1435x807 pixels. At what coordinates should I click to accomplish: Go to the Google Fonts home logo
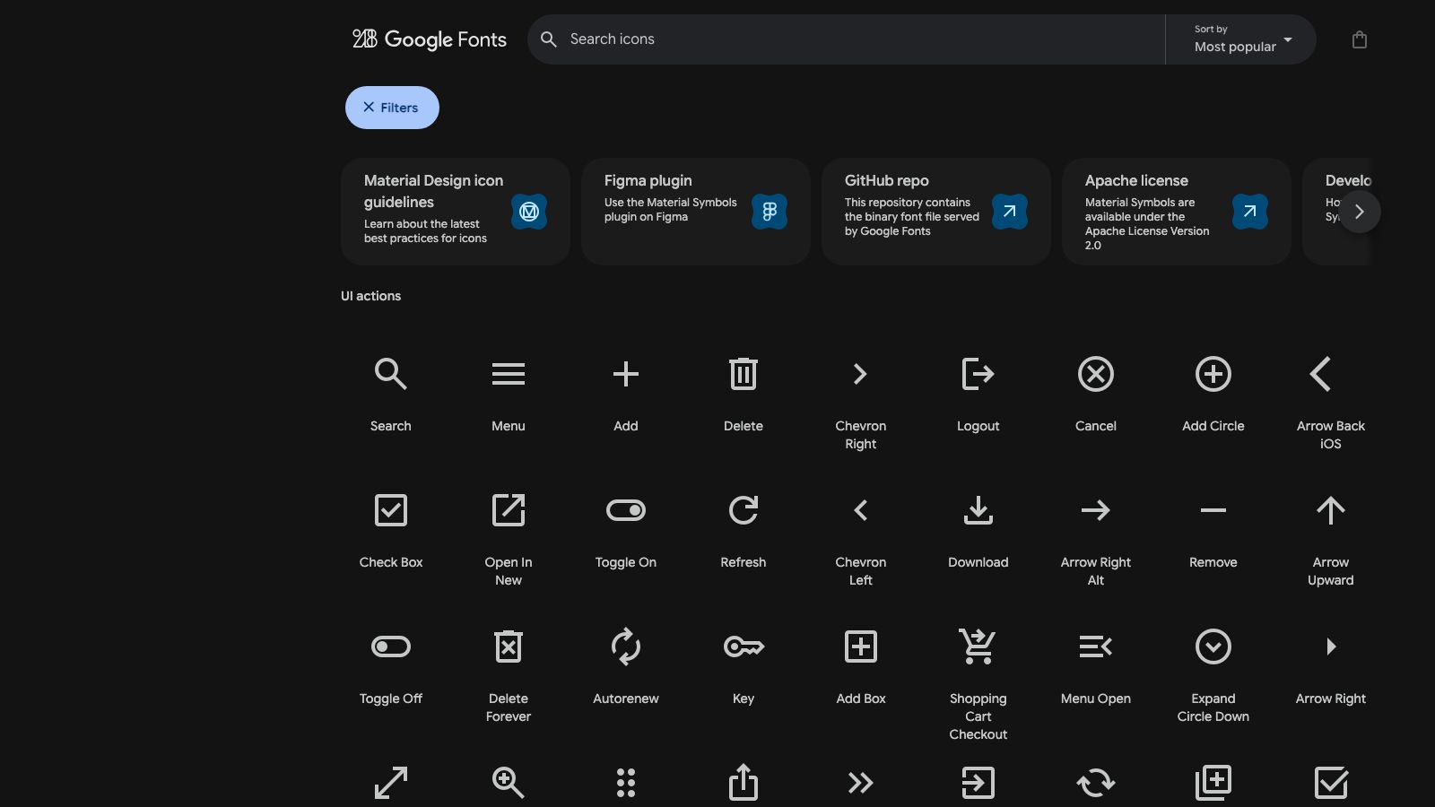(x=430, y=39)
